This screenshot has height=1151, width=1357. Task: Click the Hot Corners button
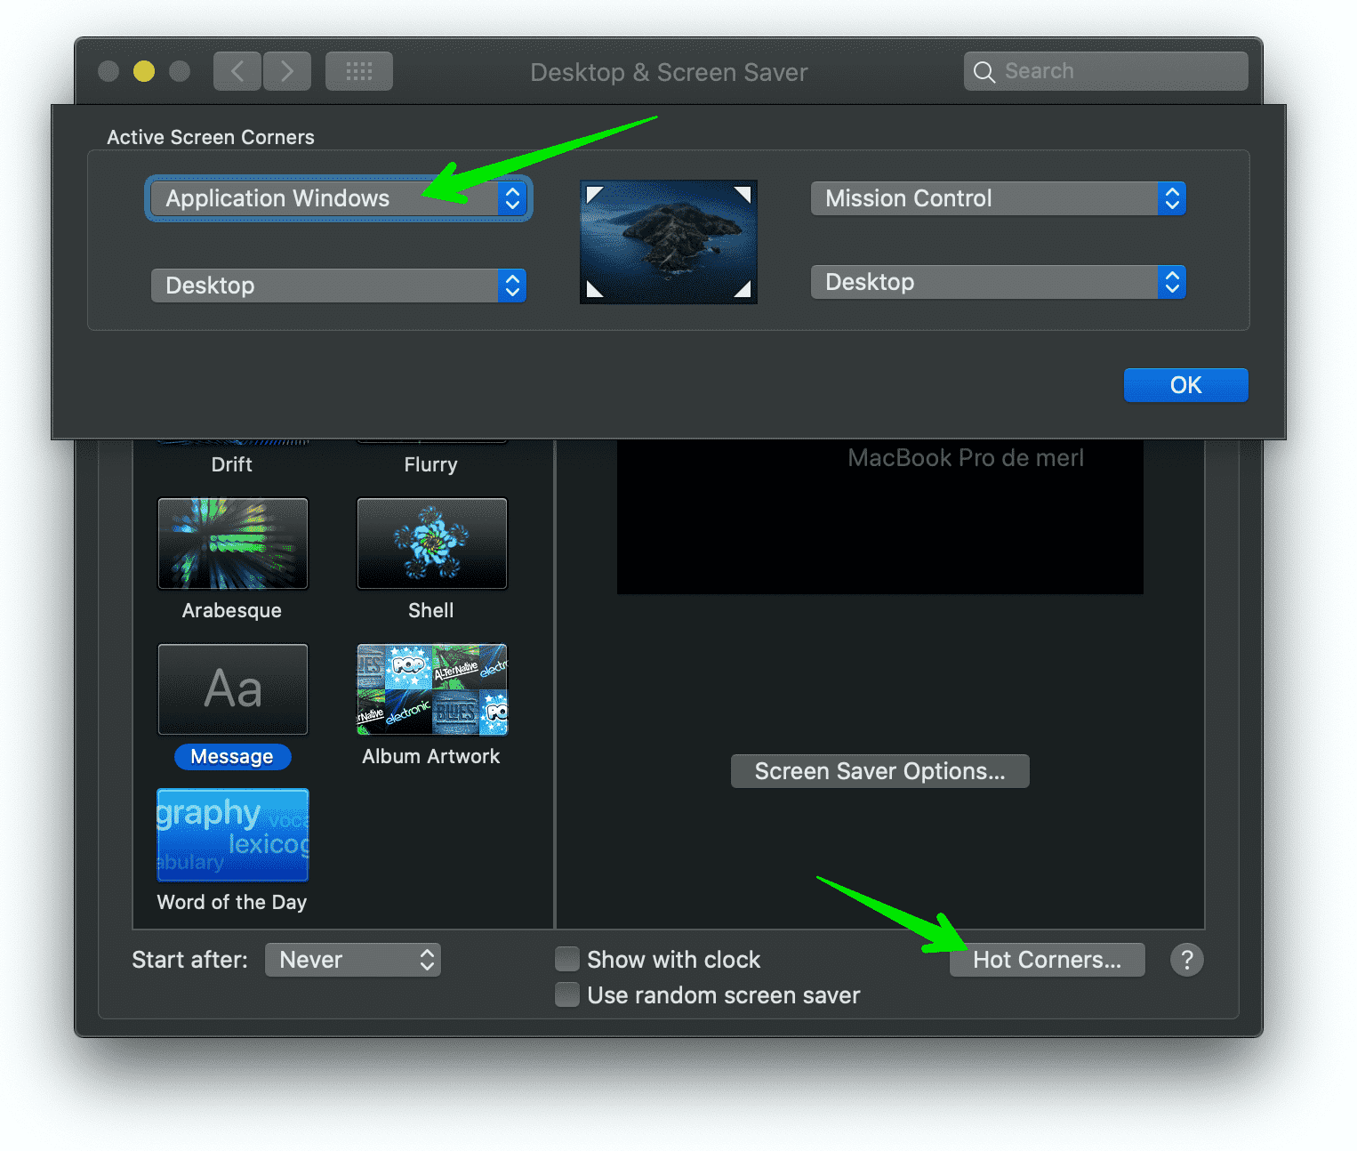point(1048,960)
